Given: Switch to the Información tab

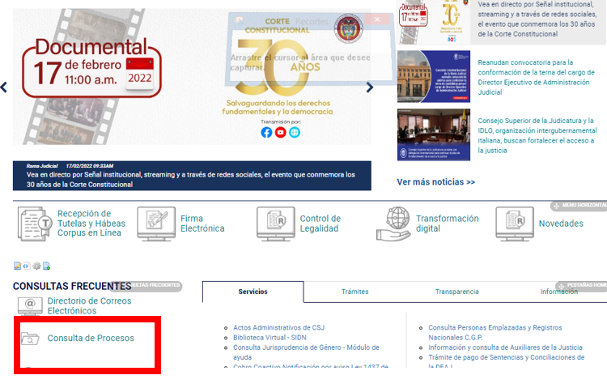Looking at the screenshot, I should (559, 292).
